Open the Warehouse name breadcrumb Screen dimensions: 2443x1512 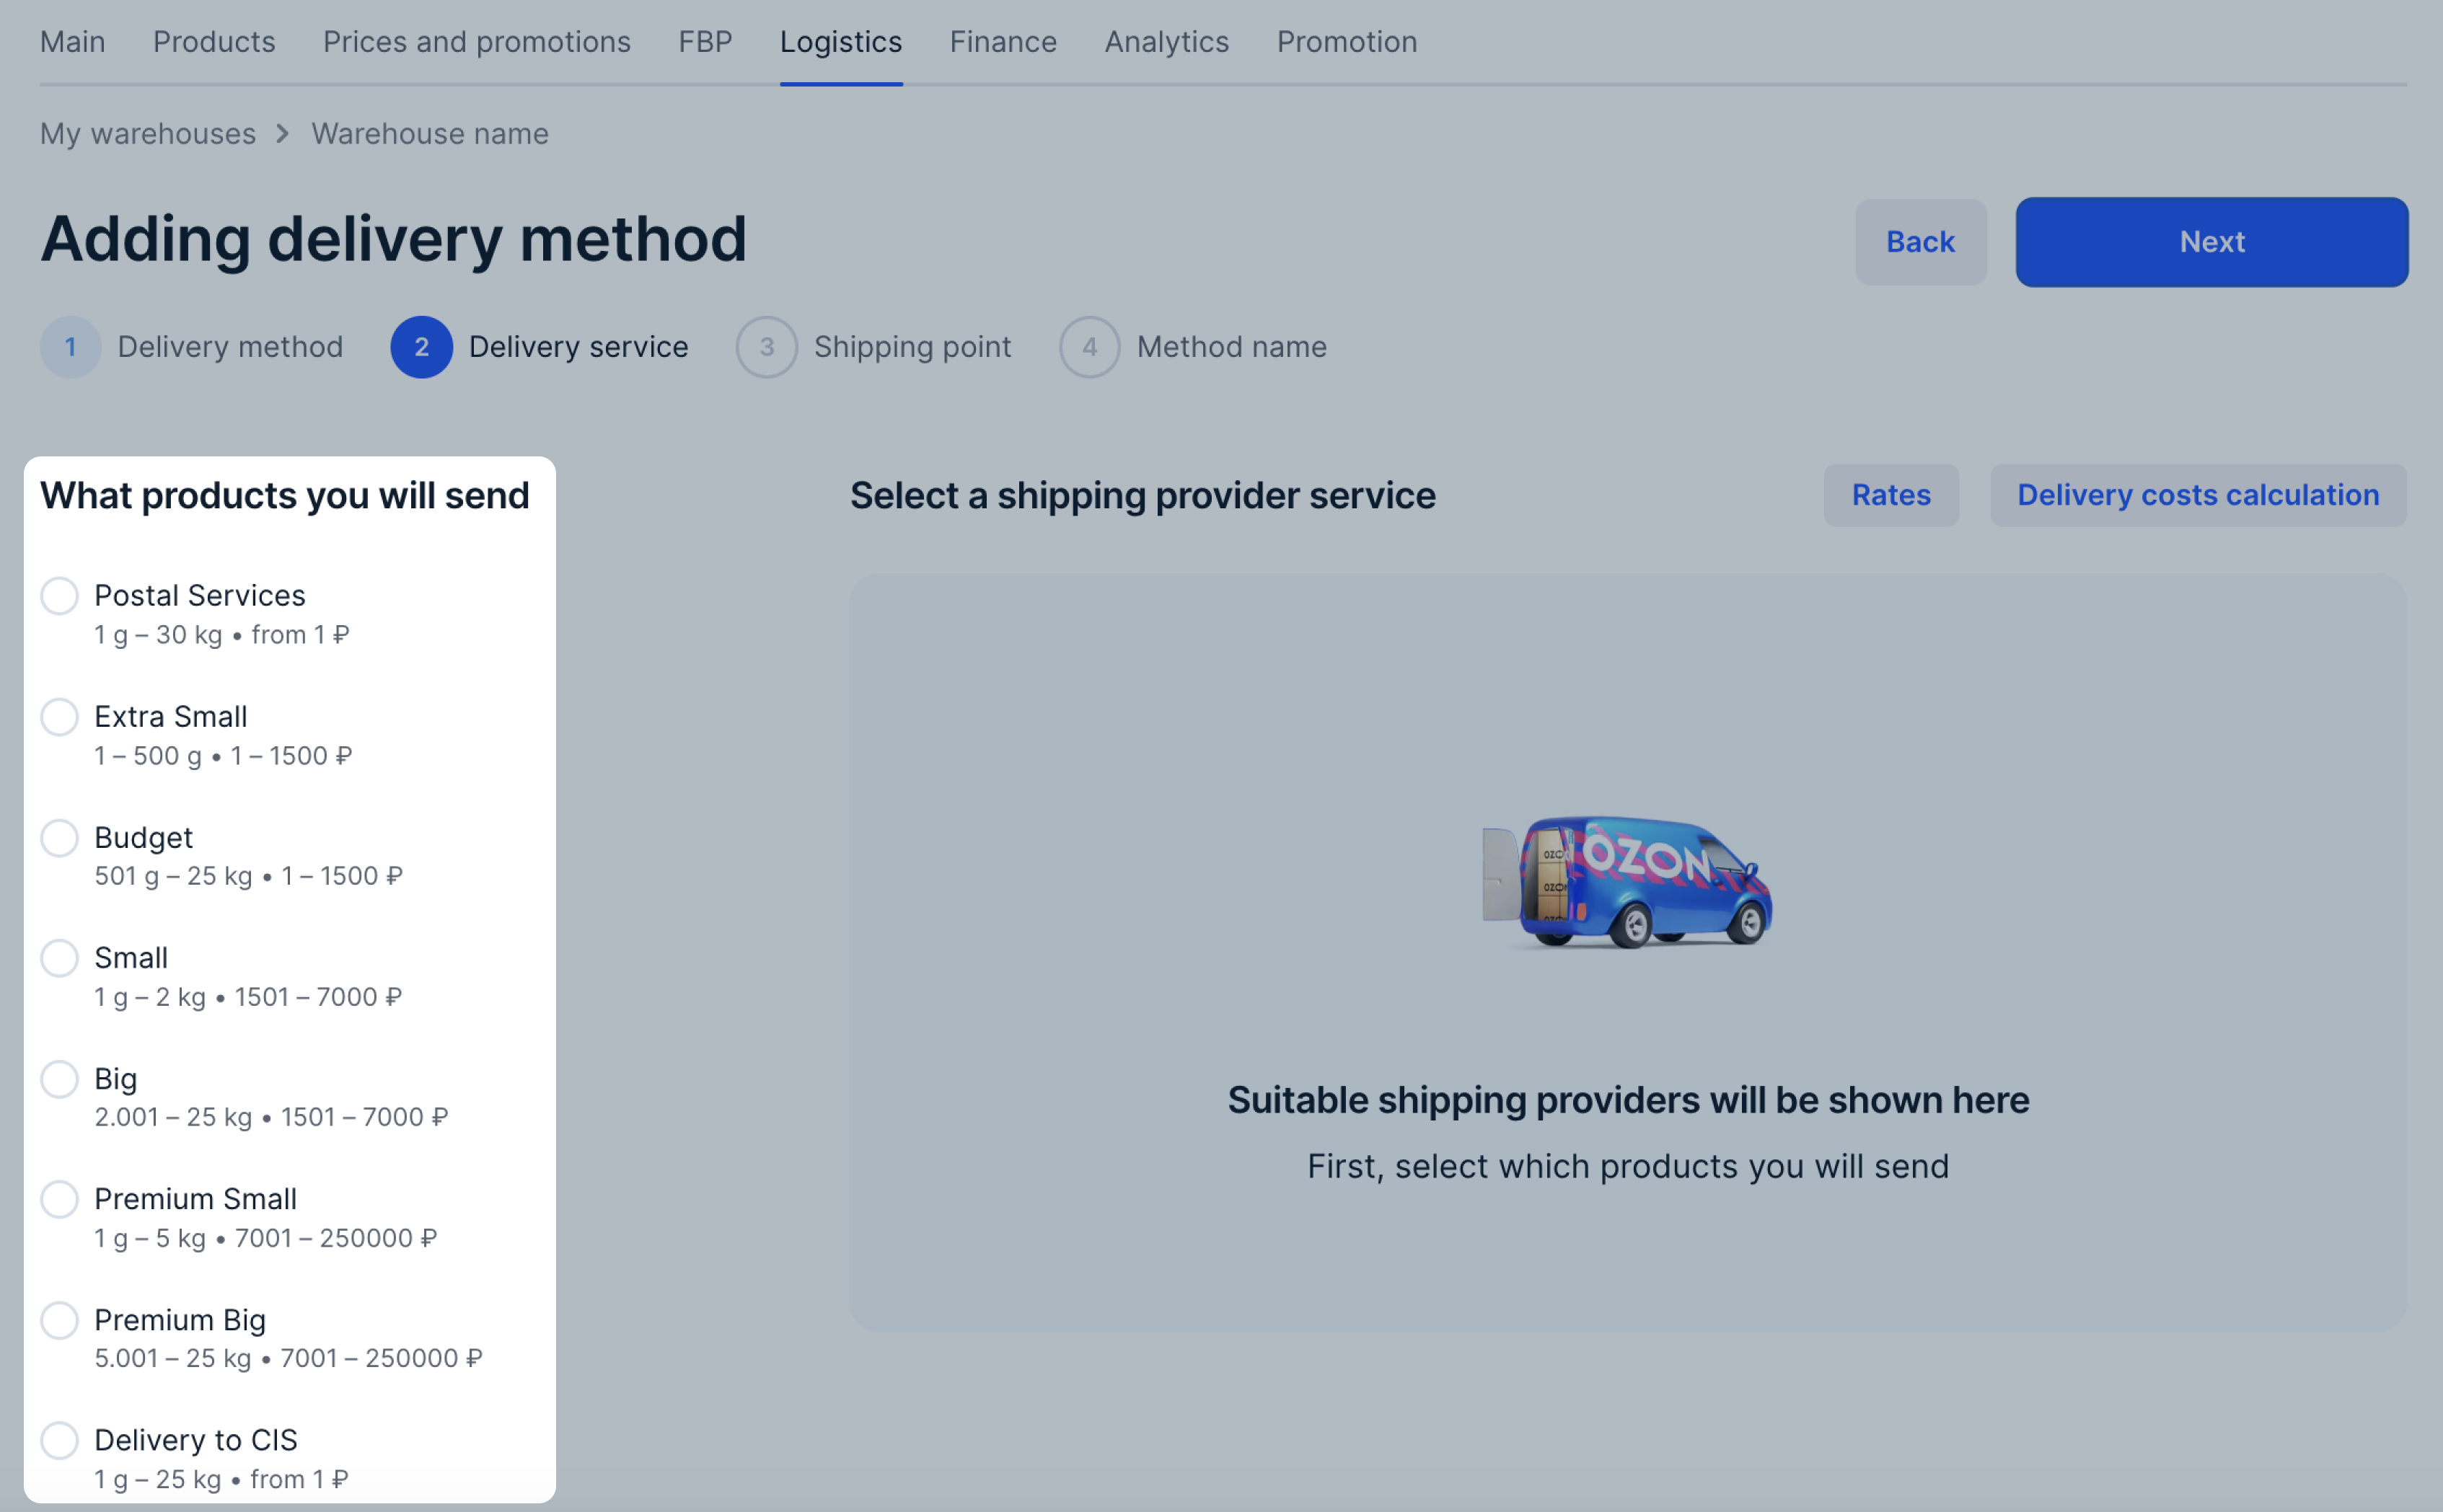(430, 134)
